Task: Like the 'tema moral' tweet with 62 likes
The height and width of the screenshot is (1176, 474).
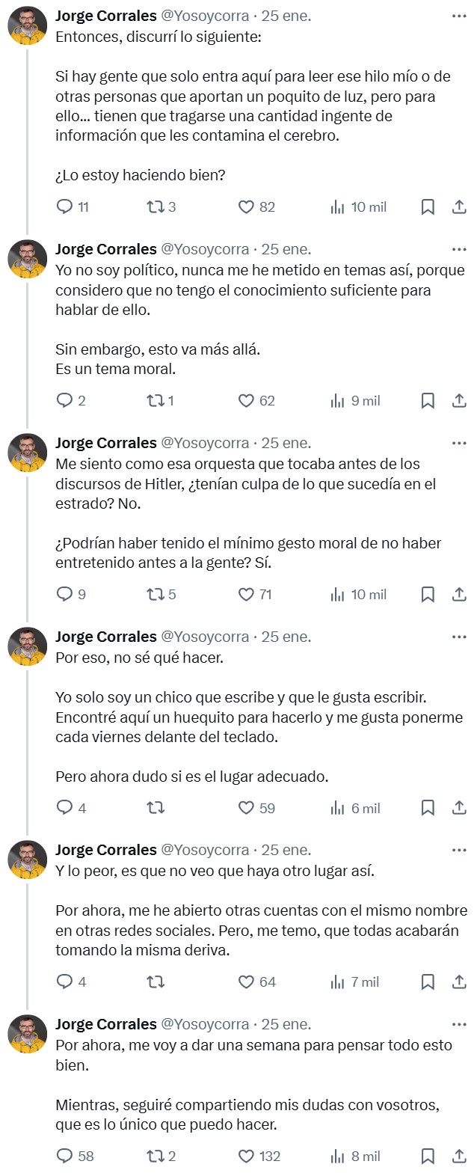Action: [x=245, y=400]
